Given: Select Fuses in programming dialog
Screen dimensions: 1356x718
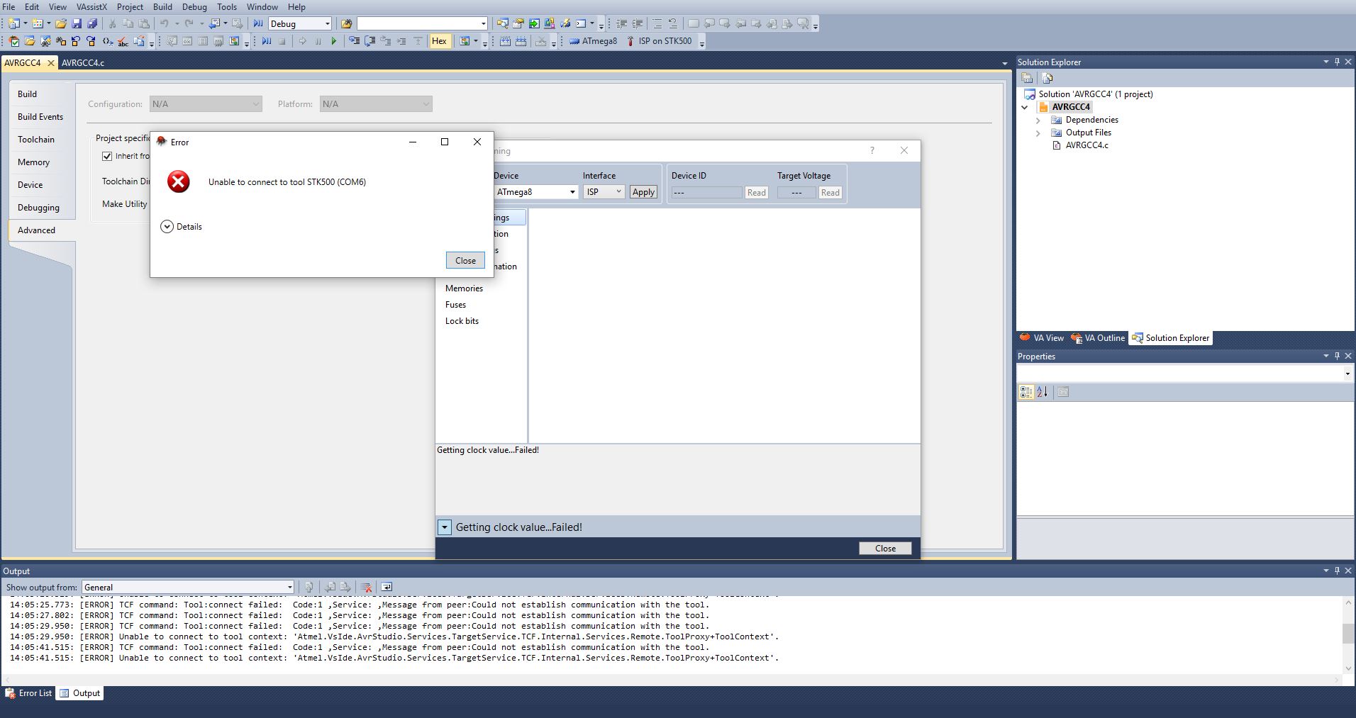Looking at the screenshot, I should 455,305.
